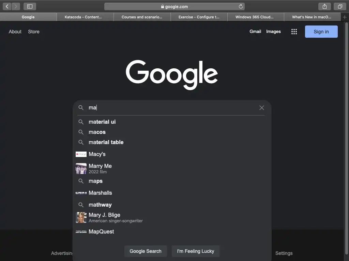Click the magnifier beside material ui
This screenshot has height=261, width=349.
coord(81,122)
